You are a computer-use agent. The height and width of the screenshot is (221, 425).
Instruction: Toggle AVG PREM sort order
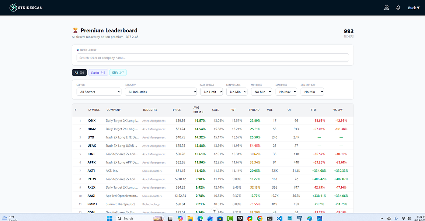[198, 110]
